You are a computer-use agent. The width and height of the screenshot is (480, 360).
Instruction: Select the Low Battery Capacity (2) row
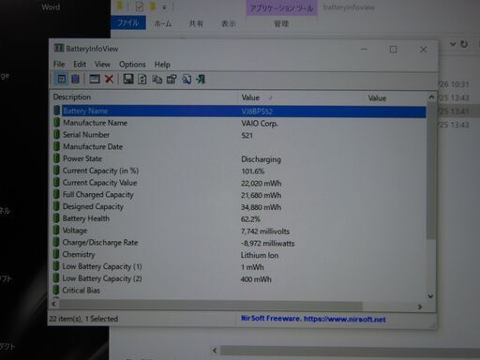point(239,278)
